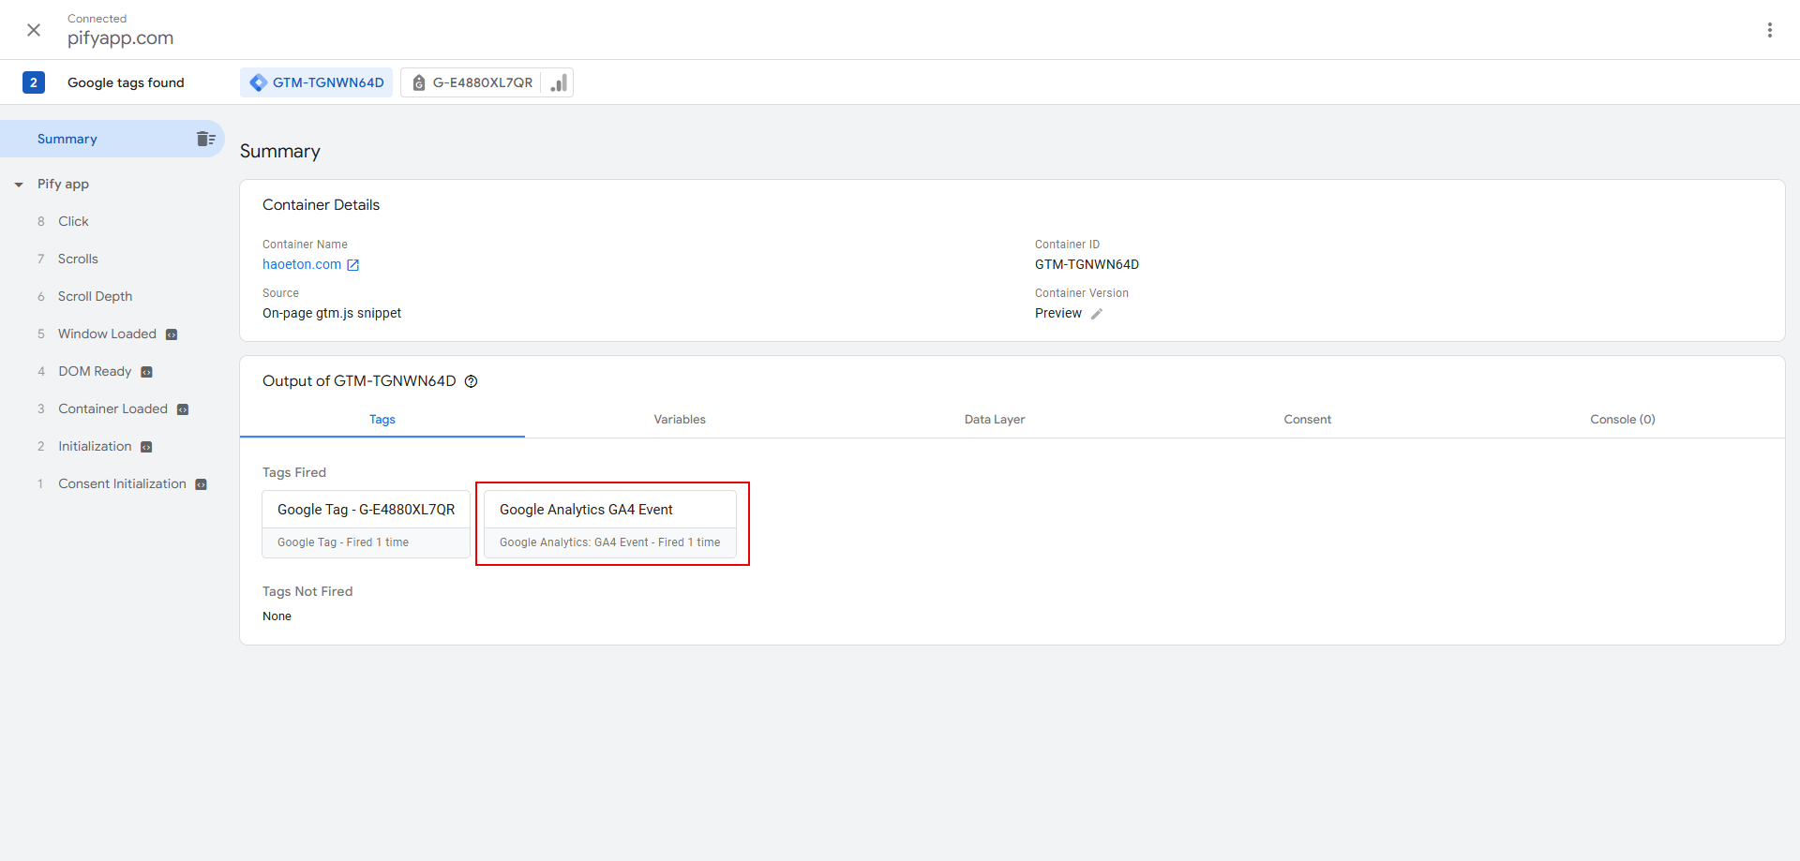Viewport: 1800px width, 861px height.
Task: Select the DOM Ready event
Action: pyautogui.click(x=95, y=371)
